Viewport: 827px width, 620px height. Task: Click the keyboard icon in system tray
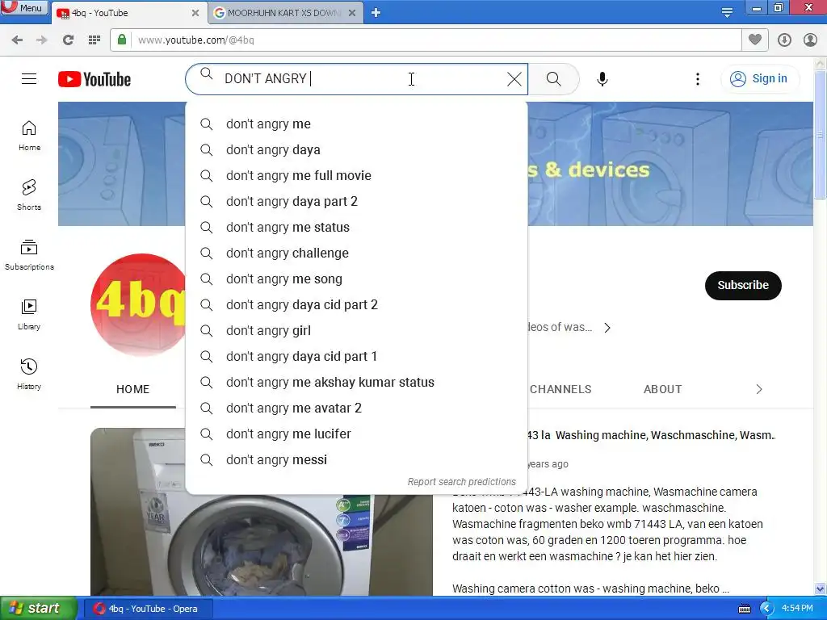[x=744, y=609]
